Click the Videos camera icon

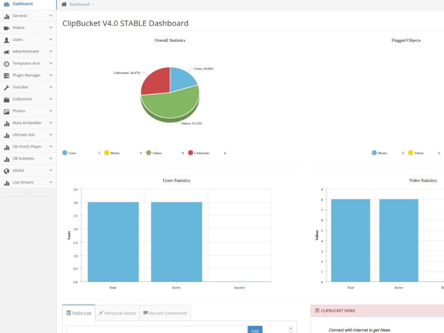click(x=7, y=28)
